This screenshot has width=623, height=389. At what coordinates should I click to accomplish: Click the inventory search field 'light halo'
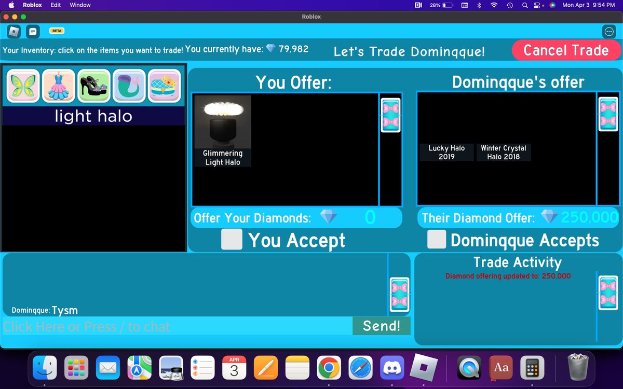coord(93,116)
